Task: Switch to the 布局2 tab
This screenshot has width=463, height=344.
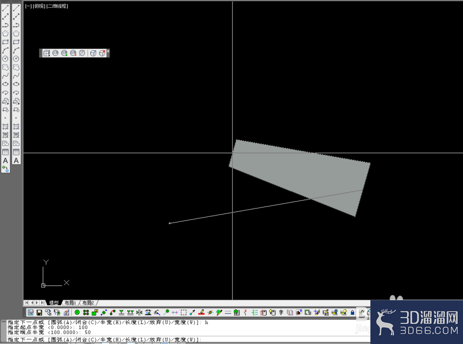Action: (88, 303)
